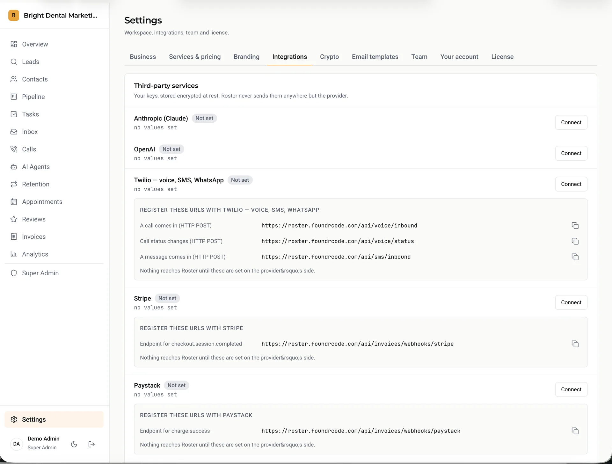Viewport: 612px width, 464px height.
Task: Open the Super Admin shield icon
Action: [14, 273]
